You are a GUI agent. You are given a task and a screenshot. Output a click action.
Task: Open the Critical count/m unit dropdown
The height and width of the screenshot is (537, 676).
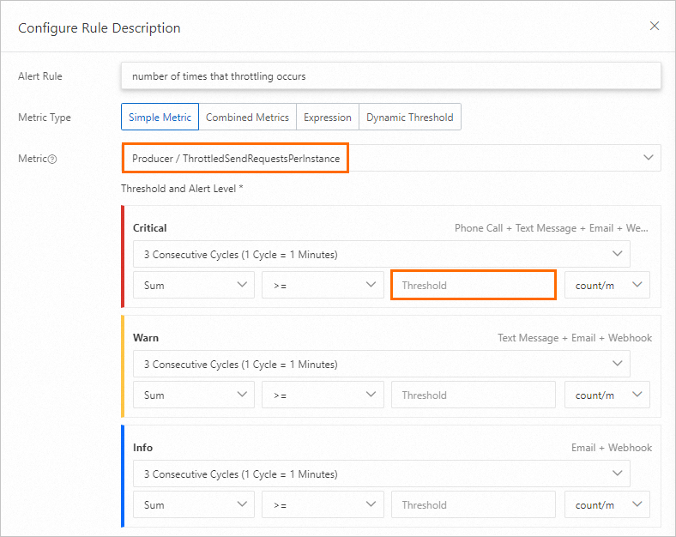click(607, 286)
